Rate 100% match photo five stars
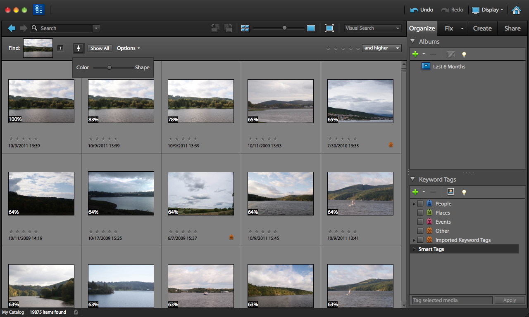The height and width of the screenshot is (317, 529). pyautogui.click(x=36, y=139)
